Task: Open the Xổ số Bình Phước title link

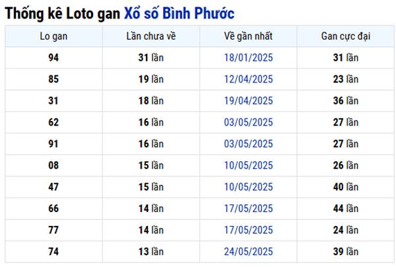Action: point(178,13)
